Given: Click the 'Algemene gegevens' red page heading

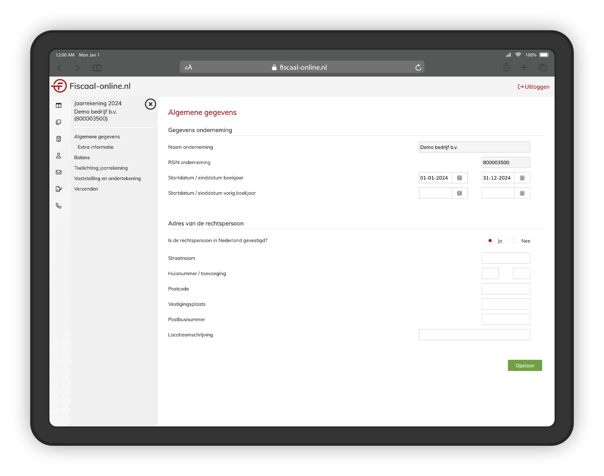Looking at the screenshot, I should (202, 112).
